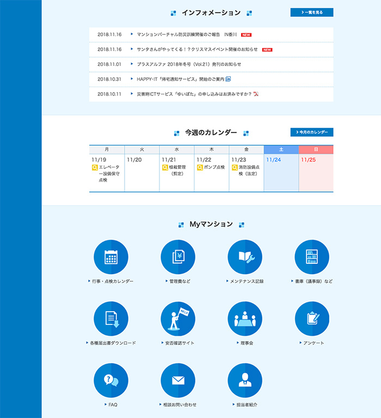The width and height of the screenshot is (381, 418).
Task: Click the 安否確認サイト help flag icon
Action: coord(178,318)
